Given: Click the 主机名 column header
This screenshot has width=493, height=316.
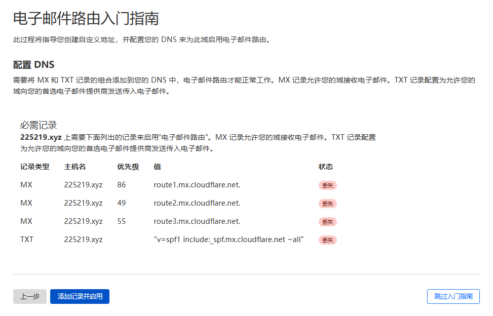Looking at the screenshot, I should pyautogui.click(x=75, y=167).
